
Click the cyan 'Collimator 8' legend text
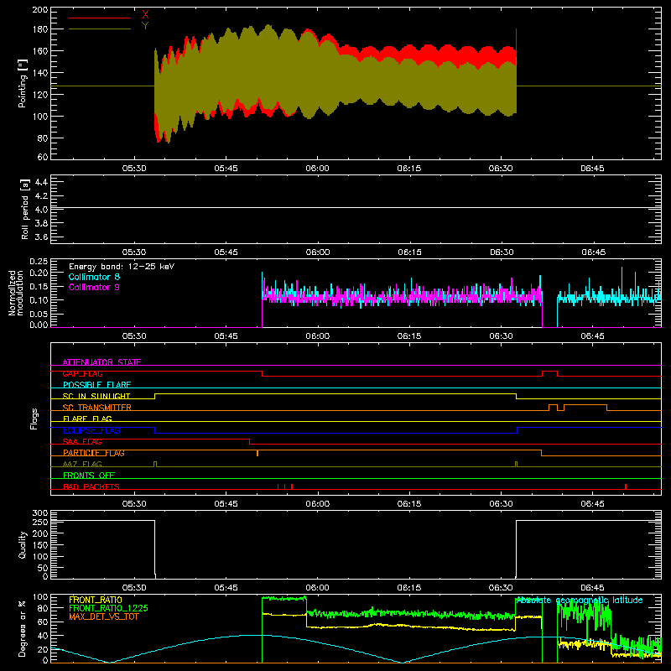tap(94, 277)
